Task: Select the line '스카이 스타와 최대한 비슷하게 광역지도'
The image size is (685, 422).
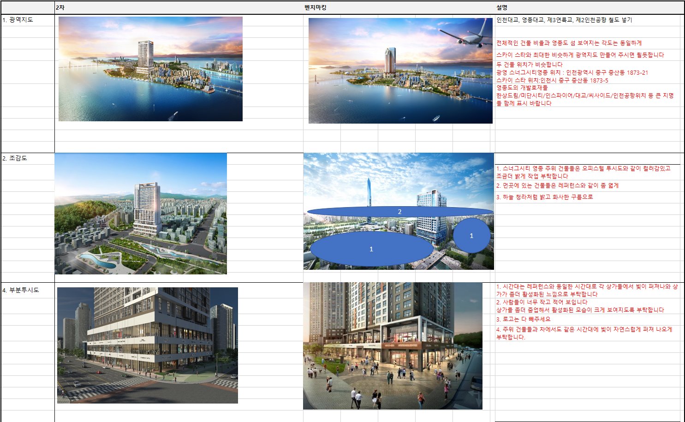Action: (580, 55)
